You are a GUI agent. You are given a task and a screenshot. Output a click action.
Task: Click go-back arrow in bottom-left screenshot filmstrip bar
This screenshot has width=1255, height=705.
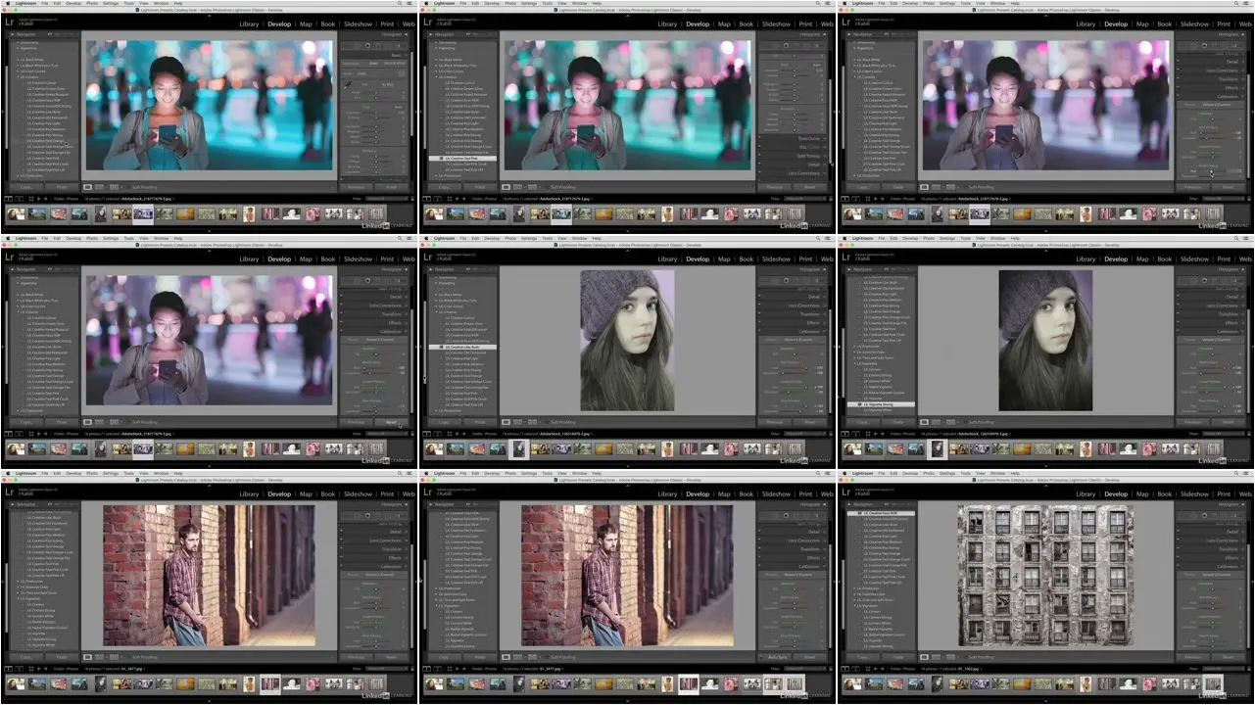(x=40, y=669)
